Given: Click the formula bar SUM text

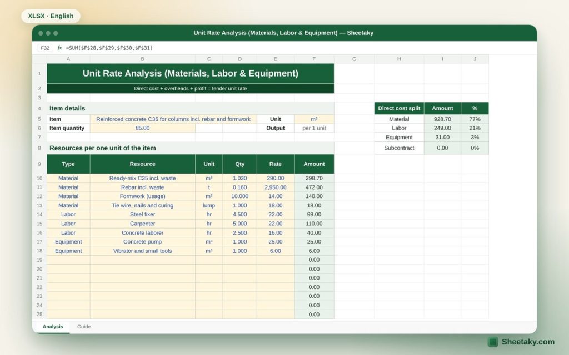Looking at the screenshot, I should pyautogui.click(x=109, y=48).
